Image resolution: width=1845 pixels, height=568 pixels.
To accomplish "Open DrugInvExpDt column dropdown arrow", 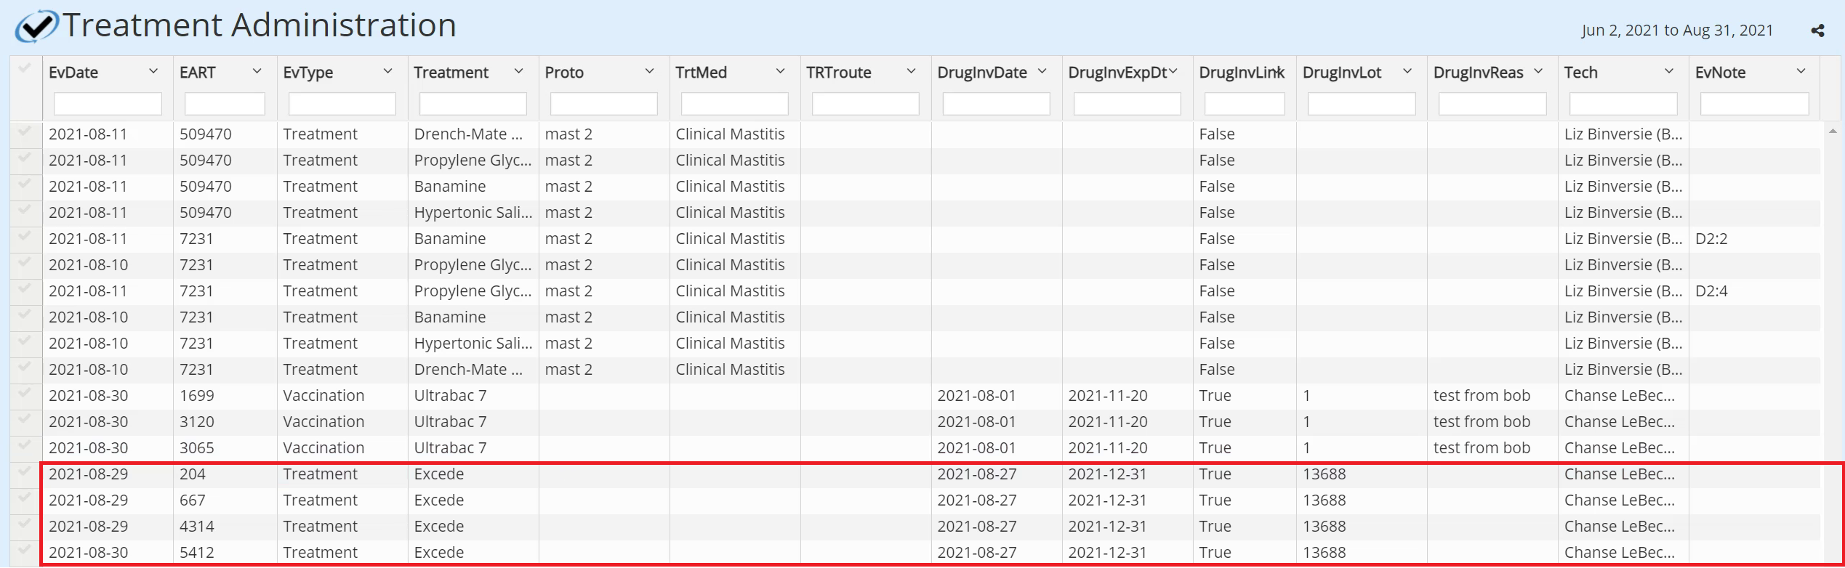I will 1173,71.
